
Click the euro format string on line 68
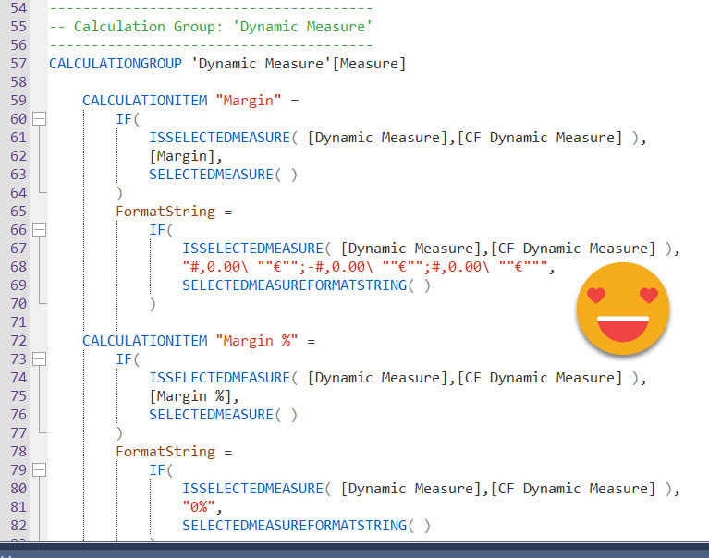(367, 267)
